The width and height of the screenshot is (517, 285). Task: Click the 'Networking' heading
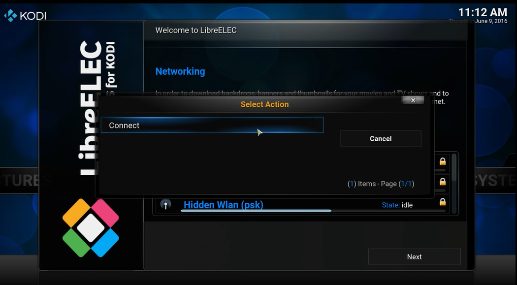180,71
